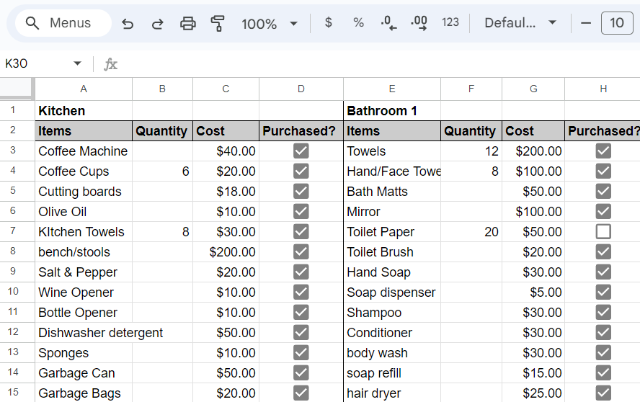Select the $15.00 cost cell
Screen dimensions: 640x402
click(x=533, y=373)
